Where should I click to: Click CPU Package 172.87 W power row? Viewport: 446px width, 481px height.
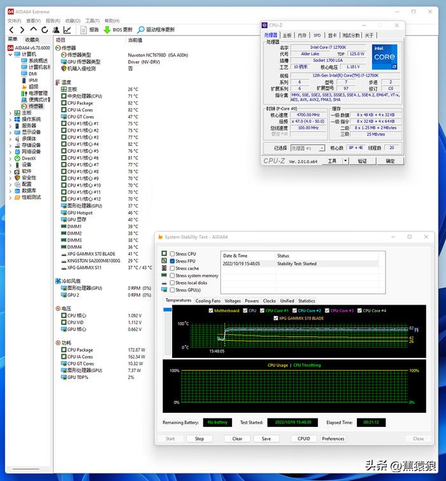tap(103, 350)
